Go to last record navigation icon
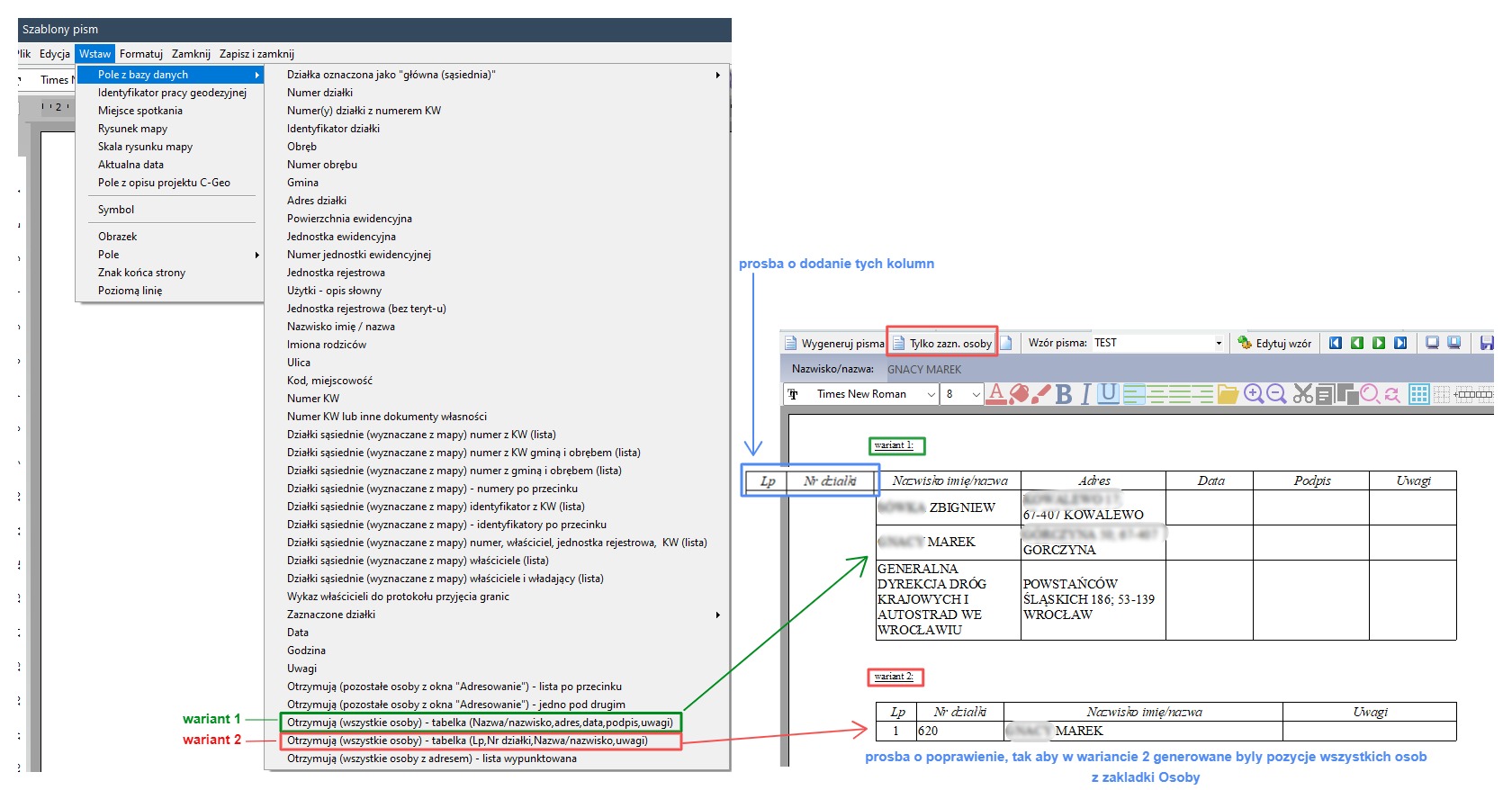Viewport: 1512px width, 790px height. (x=1400, y=343)
